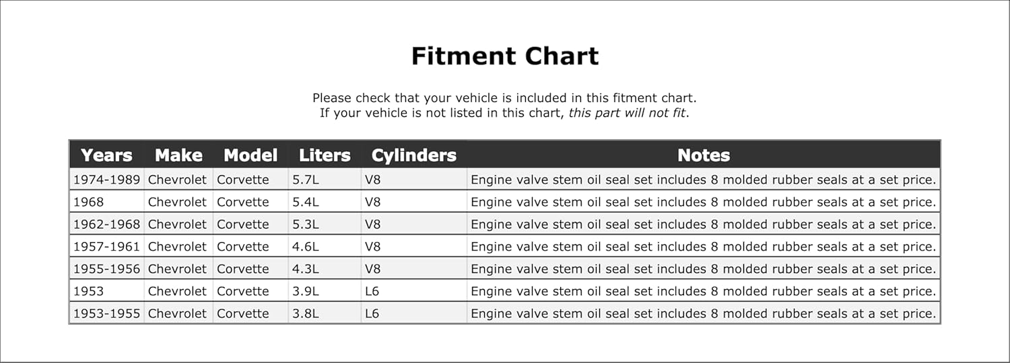Click the Years column header
Viewport: 1010px width, 363px height.
tap(106, 155)
